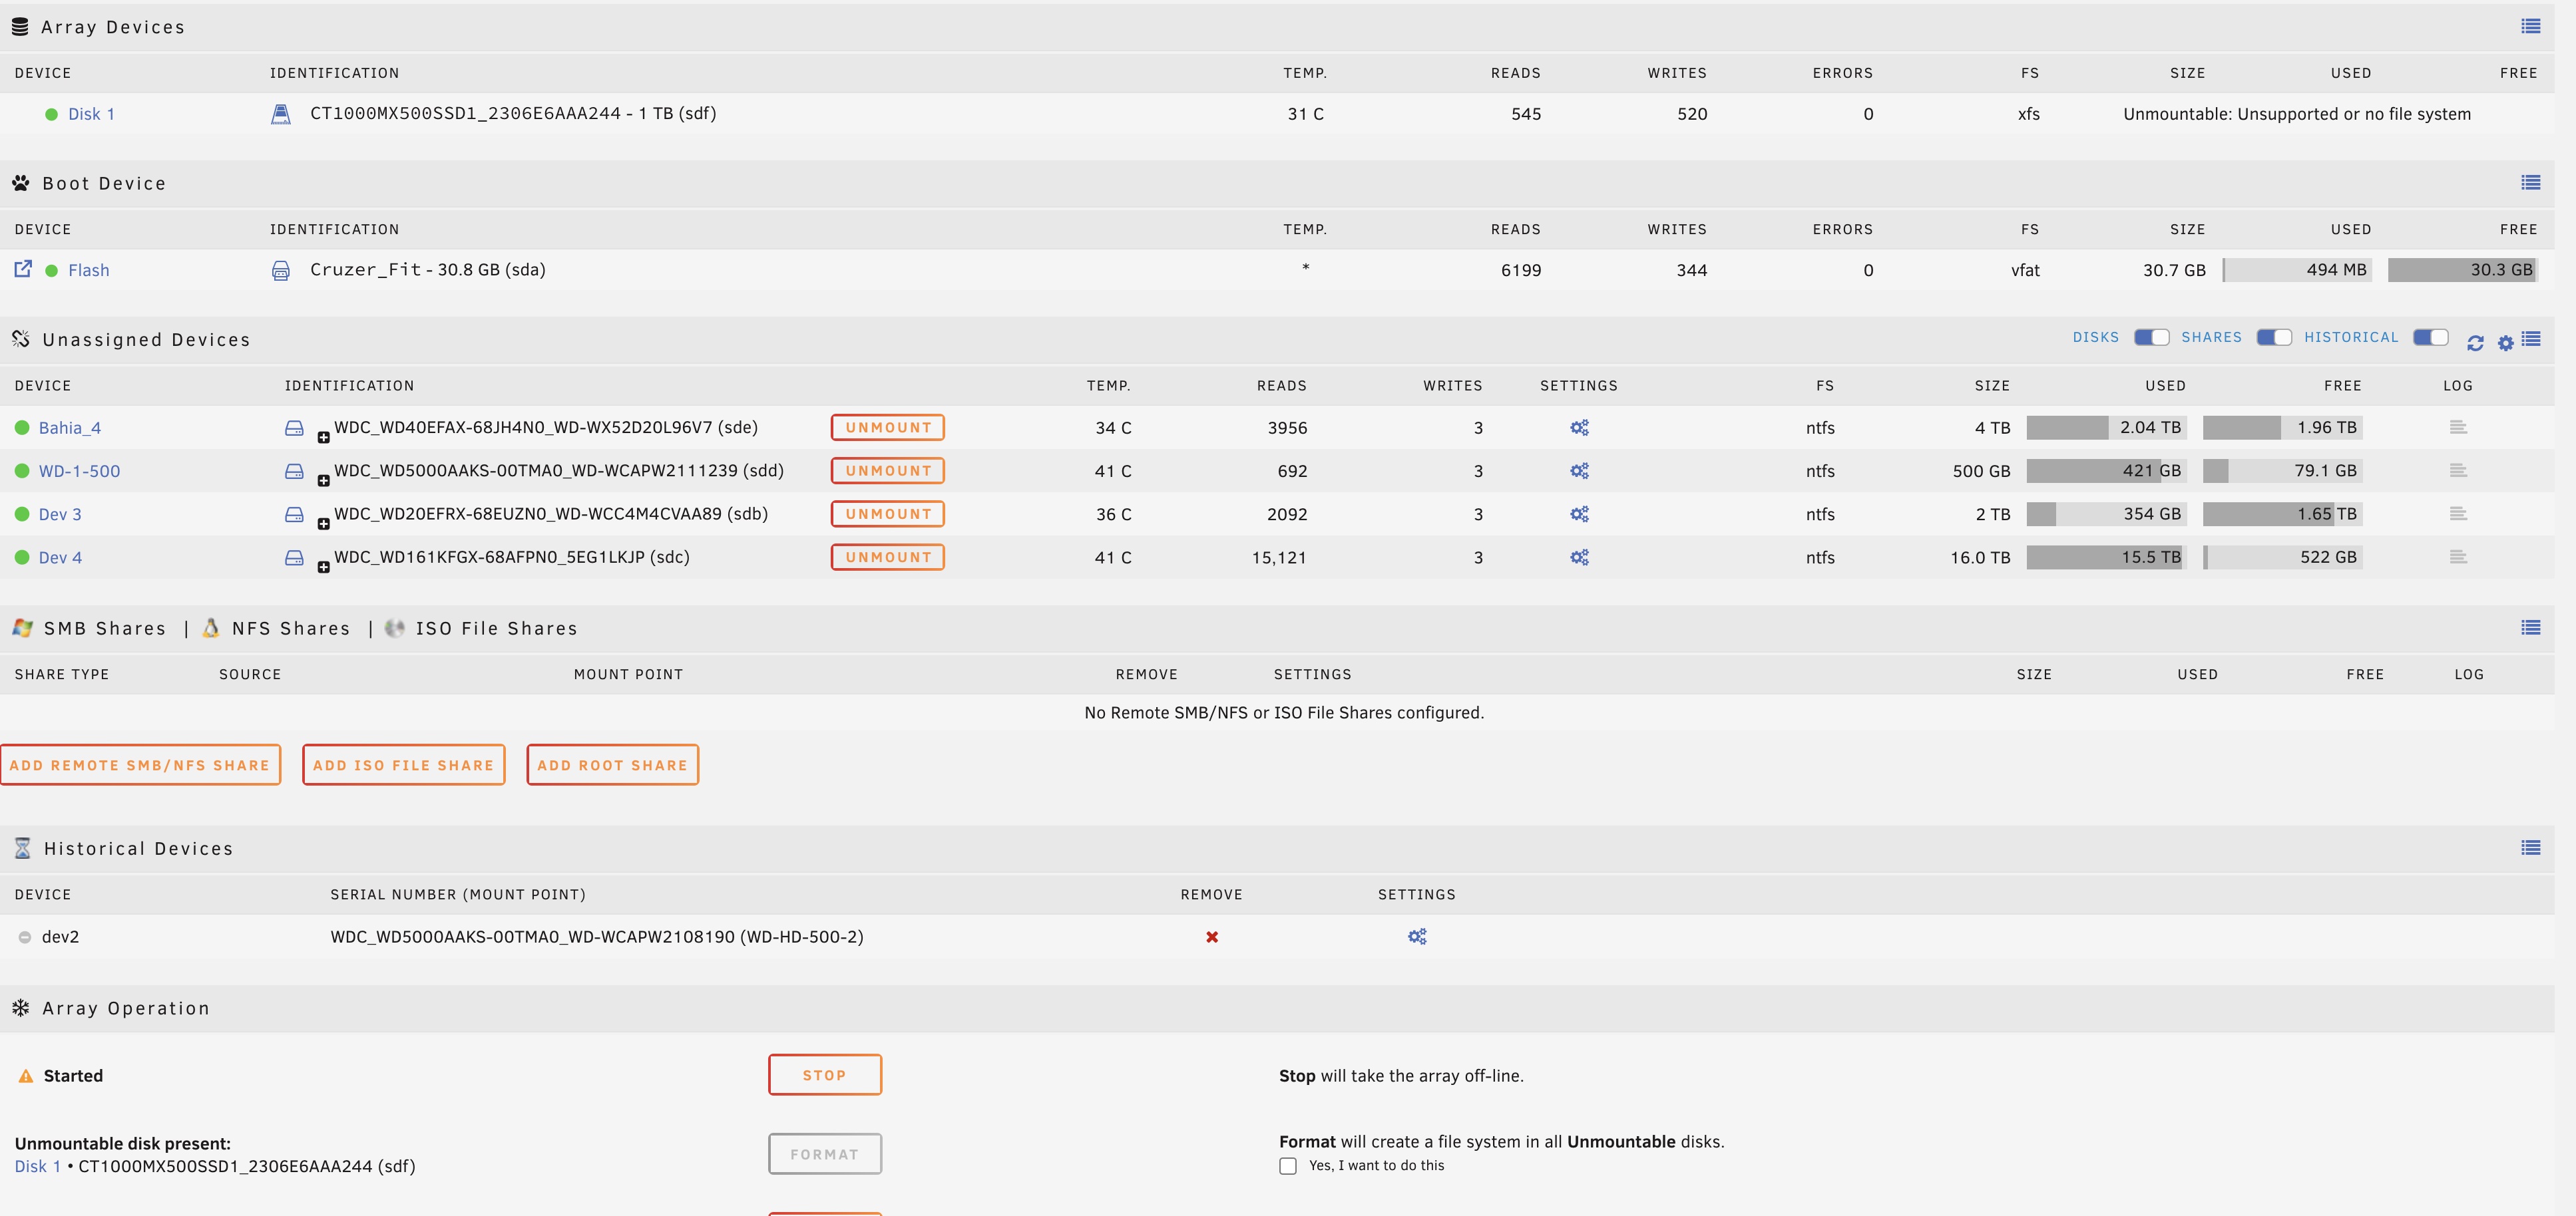2576x1216 pixels.
Task: Collapse Array Devices section list icon
Action: tap(2531, 26)
